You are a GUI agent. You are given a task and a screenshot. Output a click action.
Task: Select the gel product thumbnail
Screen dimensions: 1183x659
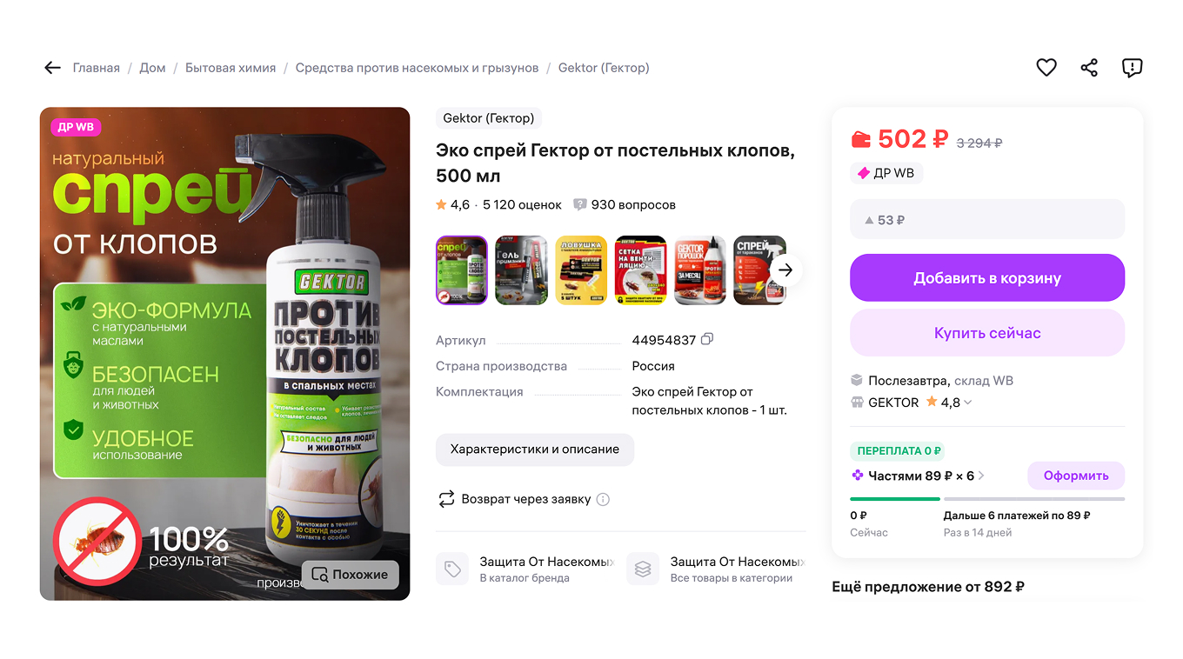coord(521,270)
